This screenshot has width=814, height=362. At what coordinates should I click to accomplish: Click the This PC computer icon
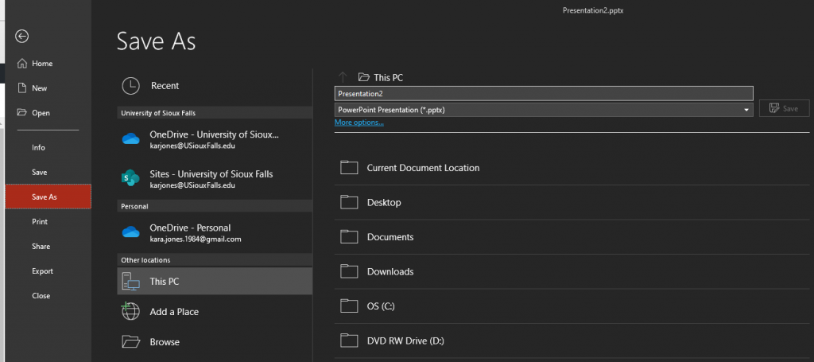[130, 281]
